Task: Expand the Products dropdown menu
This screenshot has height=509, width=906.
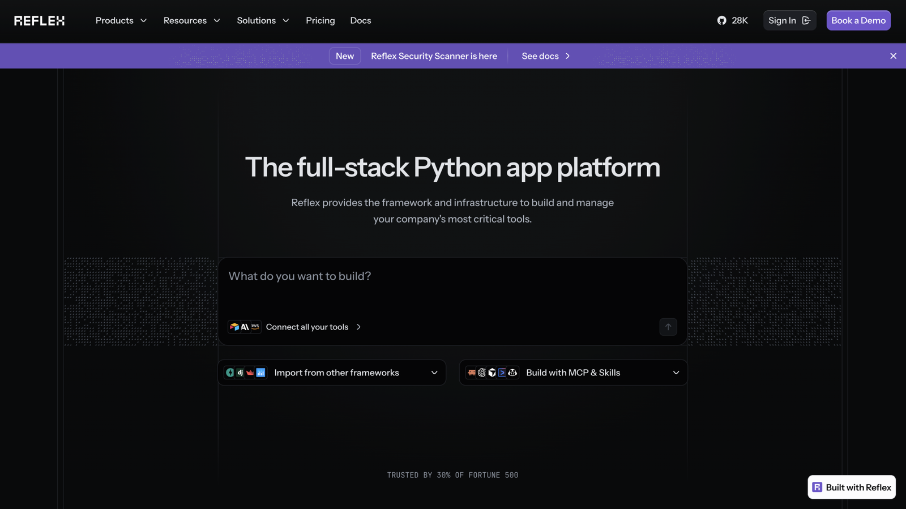Action: (121, 20)
